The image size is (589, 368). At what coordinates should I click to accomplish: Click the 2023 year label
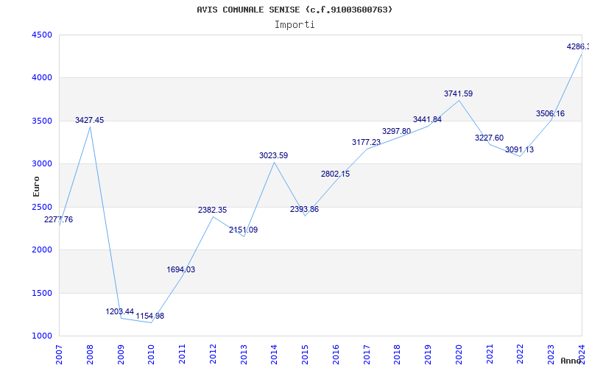551,355
